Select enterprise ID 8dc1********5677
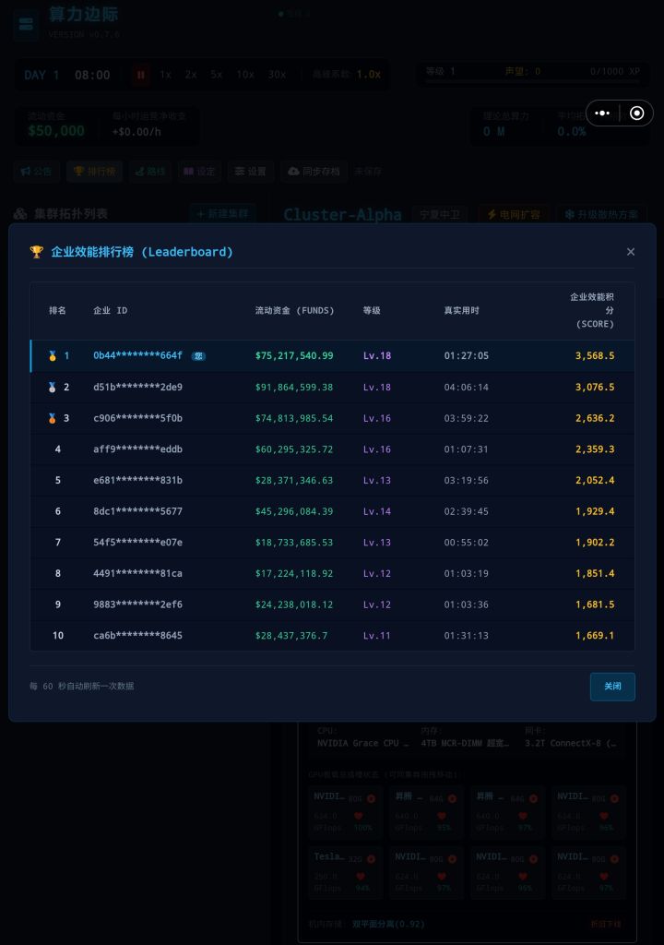Screen dimensions: 664x945 coord(137,511)
